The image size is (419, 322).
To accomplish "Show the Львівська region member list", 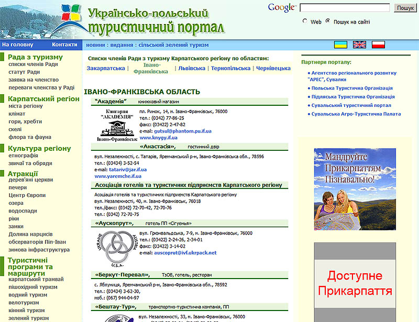I will [192, 68].
